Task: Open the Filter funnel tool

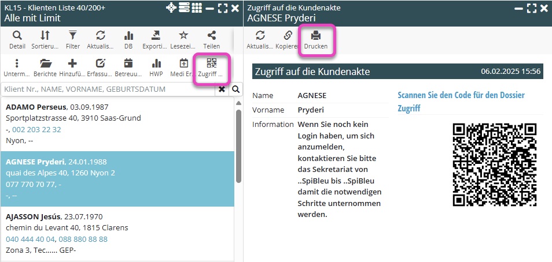Action: [72, 39]
